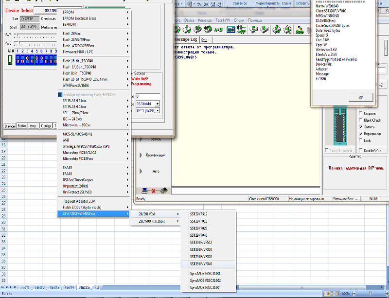Select Request Adapter 3.3V menu item
The height and width of the screenshot is (298, 389).
(94, 201)
